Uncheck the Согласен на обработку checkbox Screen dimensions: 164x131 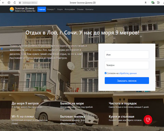click(106, 73)
